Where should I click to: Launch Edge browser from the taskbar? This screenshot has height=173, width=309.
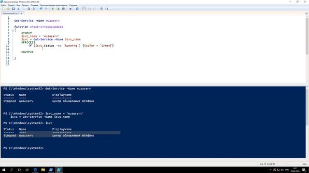pyautogui.click(x=35, y=170)
